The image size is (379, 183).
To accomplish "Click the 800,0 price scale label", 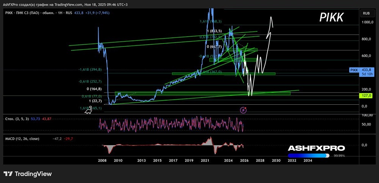I will coord(367,39).
